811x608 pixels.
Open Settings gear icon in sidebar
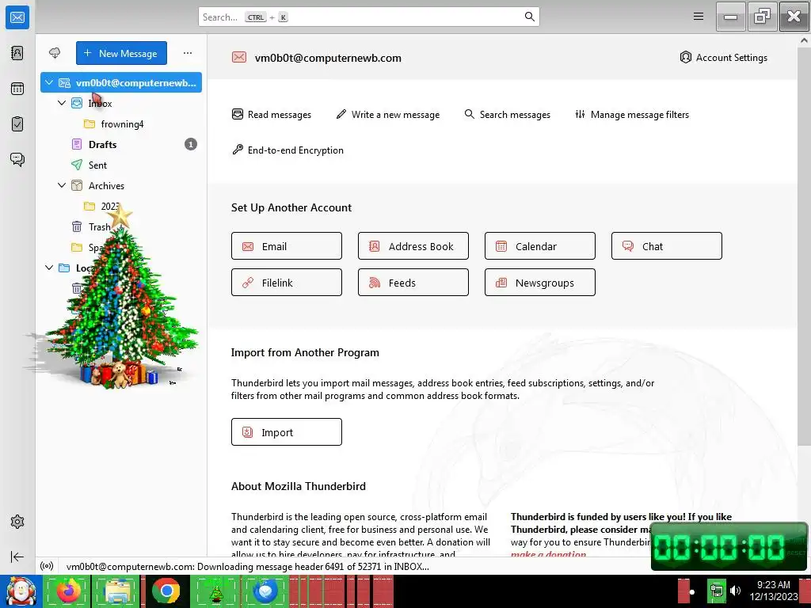[17, 522]
